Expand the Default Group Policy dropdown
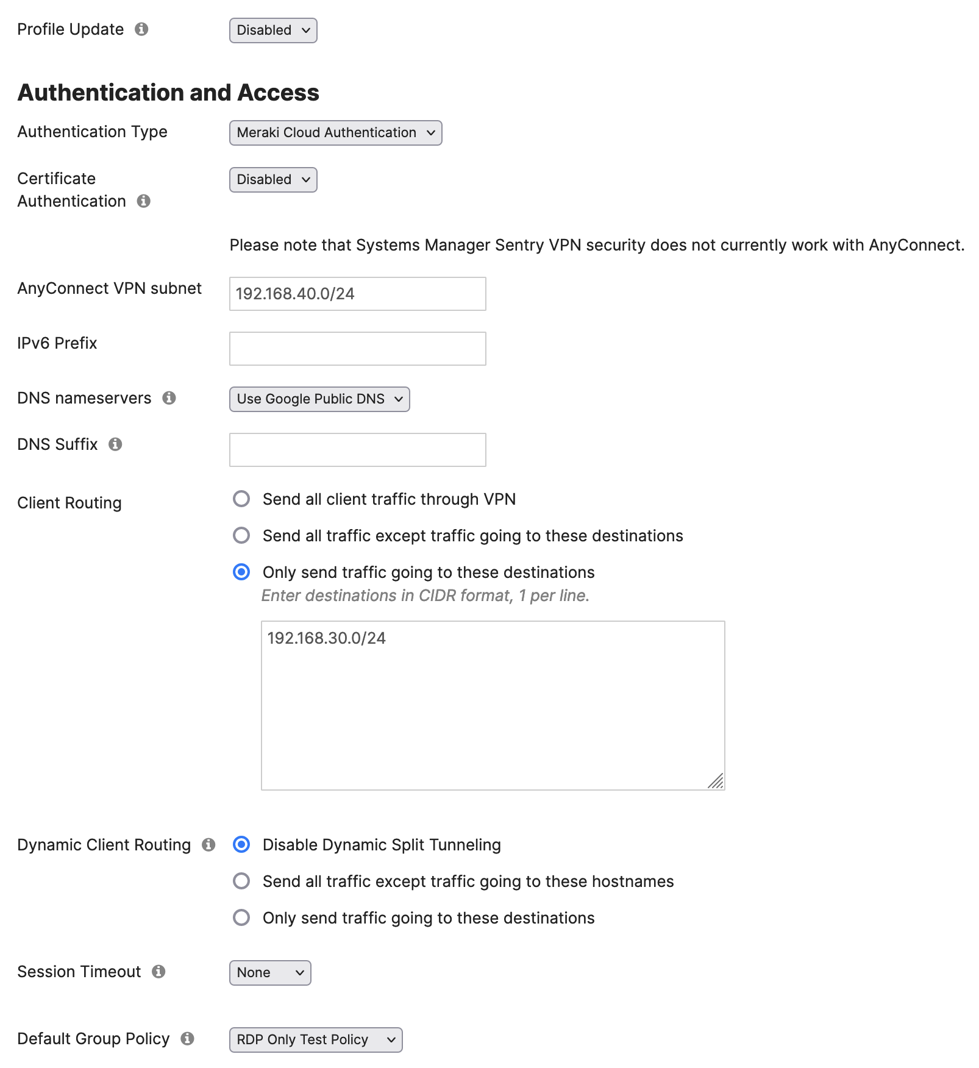Image resolution: width=979 pixels, height=1068 pixels. (315, 1039)
